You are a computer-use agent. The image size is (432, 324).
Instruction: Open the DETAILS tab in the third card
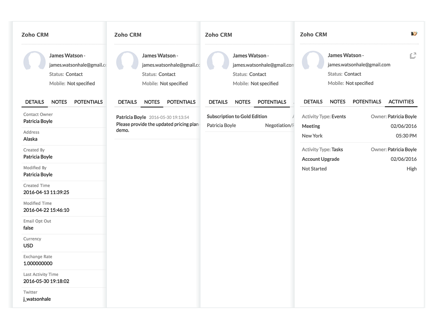coord(218,102)
